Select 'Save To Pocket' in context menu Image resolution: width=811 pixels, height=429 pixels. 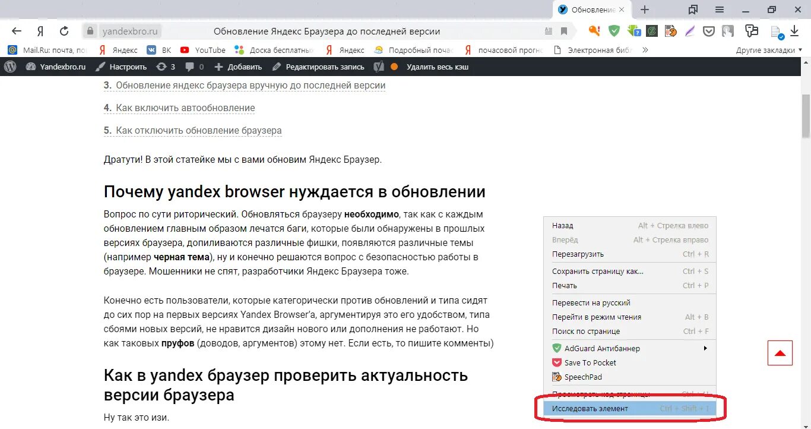coord(630,362)
